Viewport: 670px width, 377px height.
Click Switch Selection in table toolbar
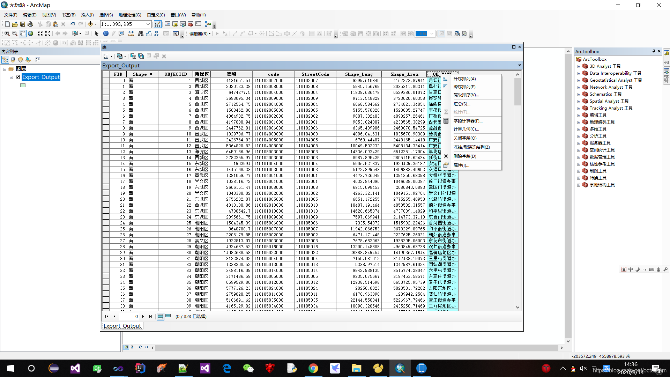point(141,56)
